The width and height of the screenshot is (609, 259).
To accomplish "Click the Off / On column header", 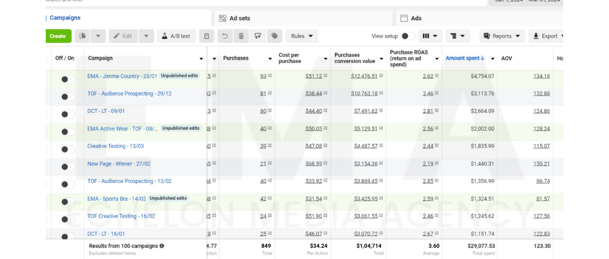I will [64, 58].
